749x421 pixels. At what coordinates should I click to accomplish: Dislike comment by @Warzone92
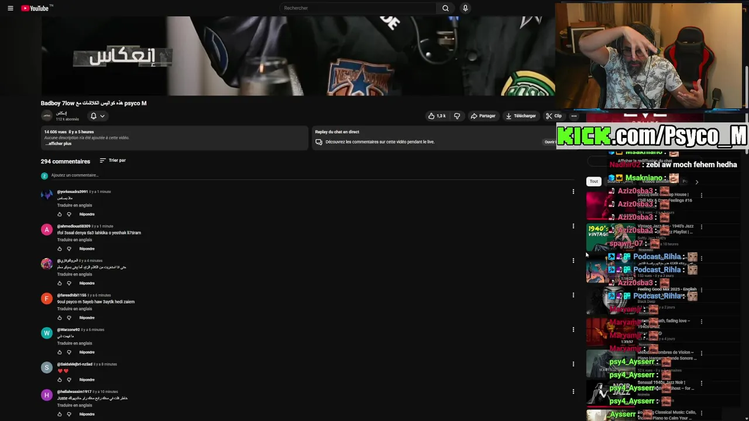click(68, 352)
